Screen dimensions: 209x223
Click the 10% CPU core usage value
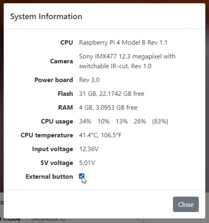click(103, 121)
